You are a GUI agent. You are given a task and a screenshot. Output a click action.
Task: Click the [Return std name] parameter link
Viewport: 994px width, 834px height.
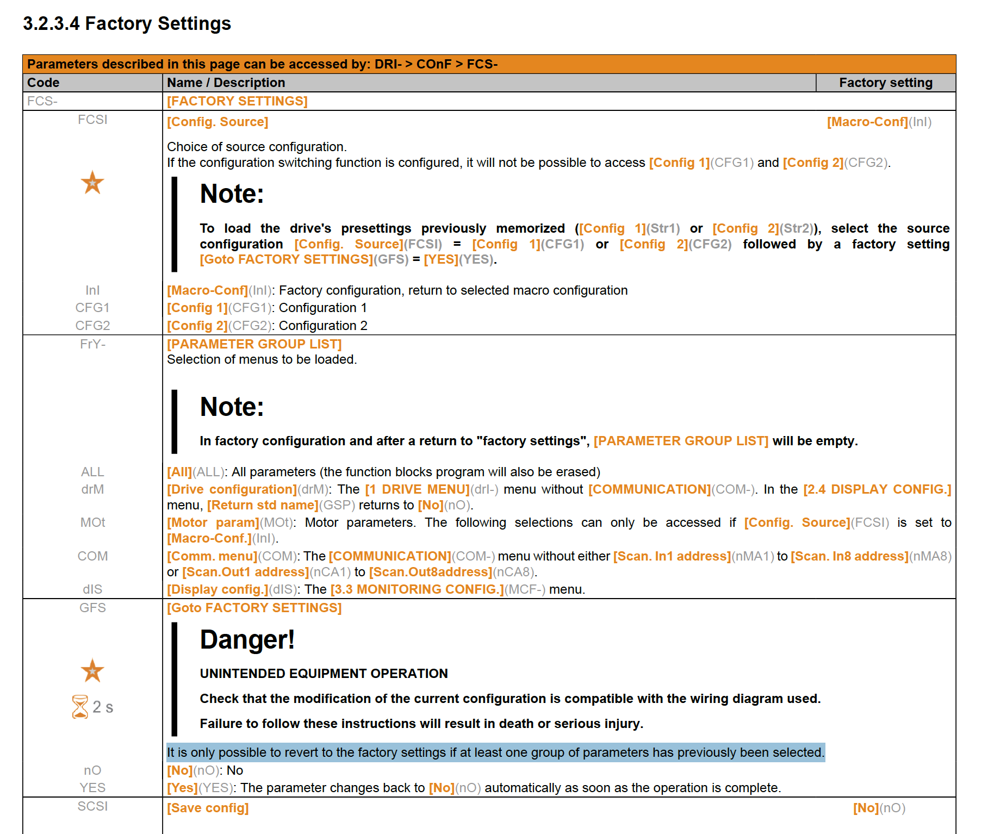pyautogui.click(x=263, y=505)
